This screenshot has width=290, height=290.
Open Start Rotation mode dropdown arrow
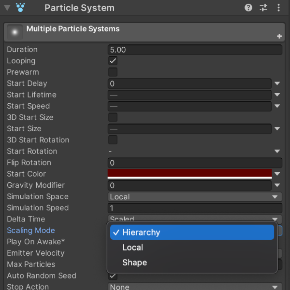point(277,152)
